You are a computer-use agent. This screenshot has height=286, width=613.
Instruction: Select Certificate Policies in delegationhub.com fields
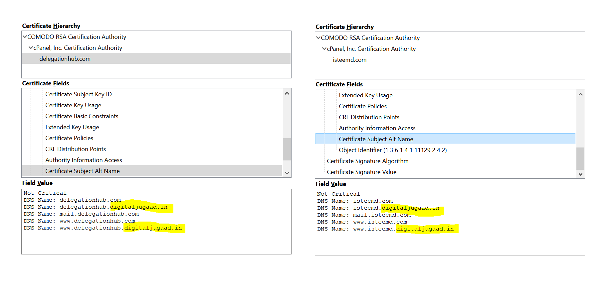[69, 138]
